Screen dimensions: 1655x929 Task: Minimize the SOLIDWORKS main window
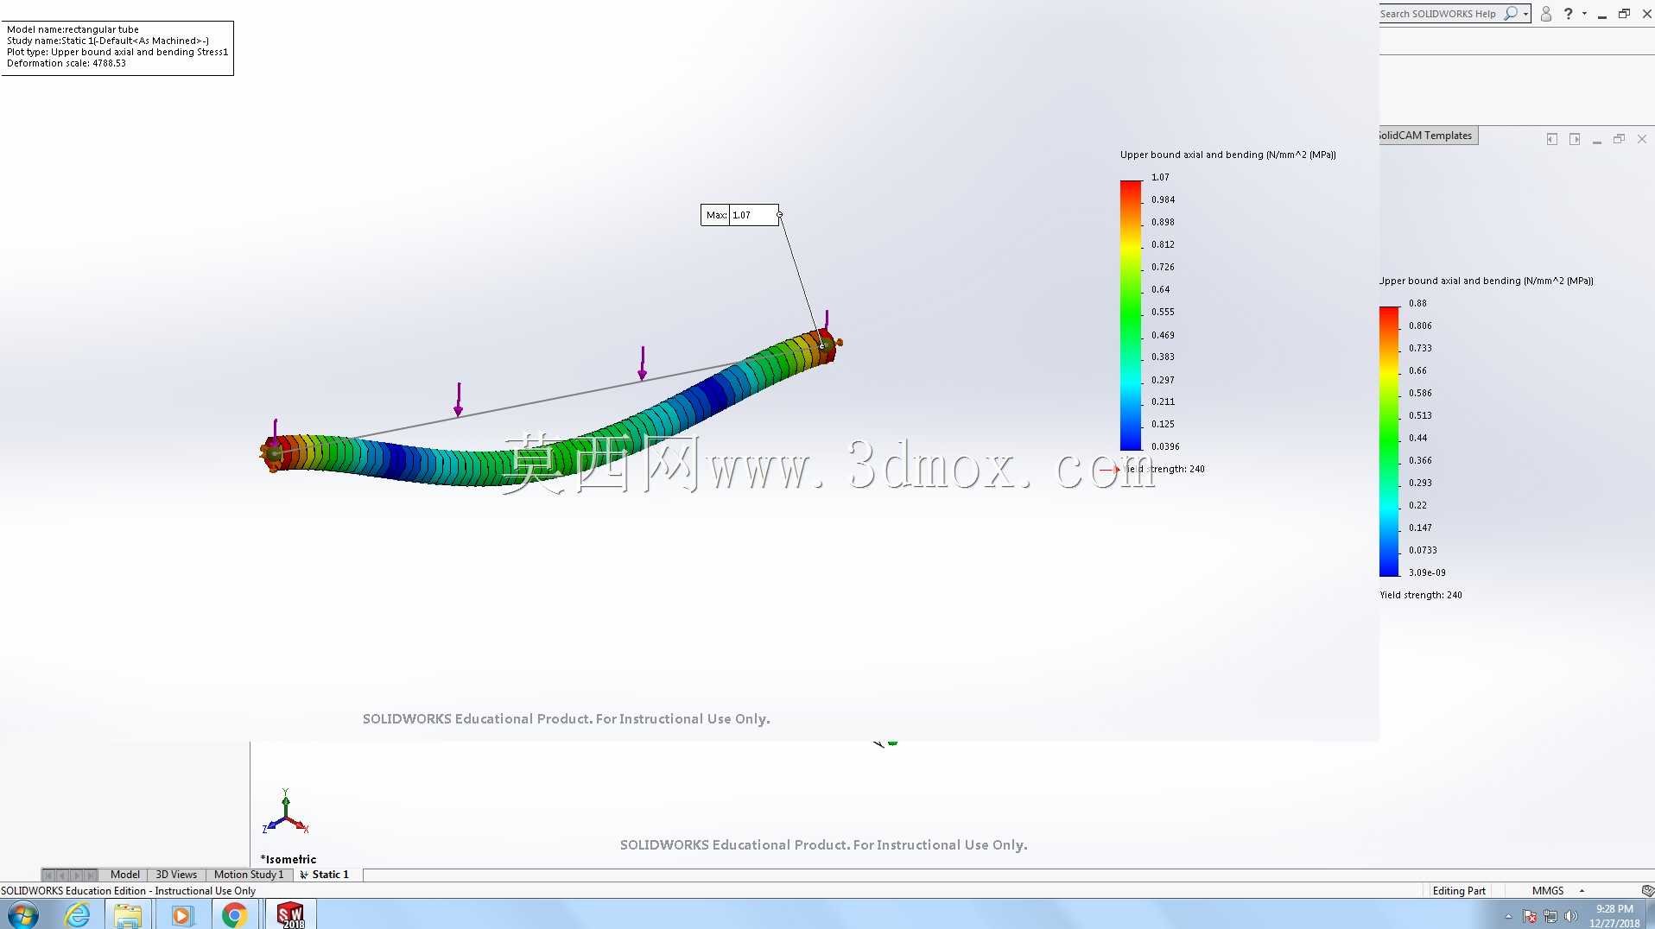click(x=1602, y=15)
